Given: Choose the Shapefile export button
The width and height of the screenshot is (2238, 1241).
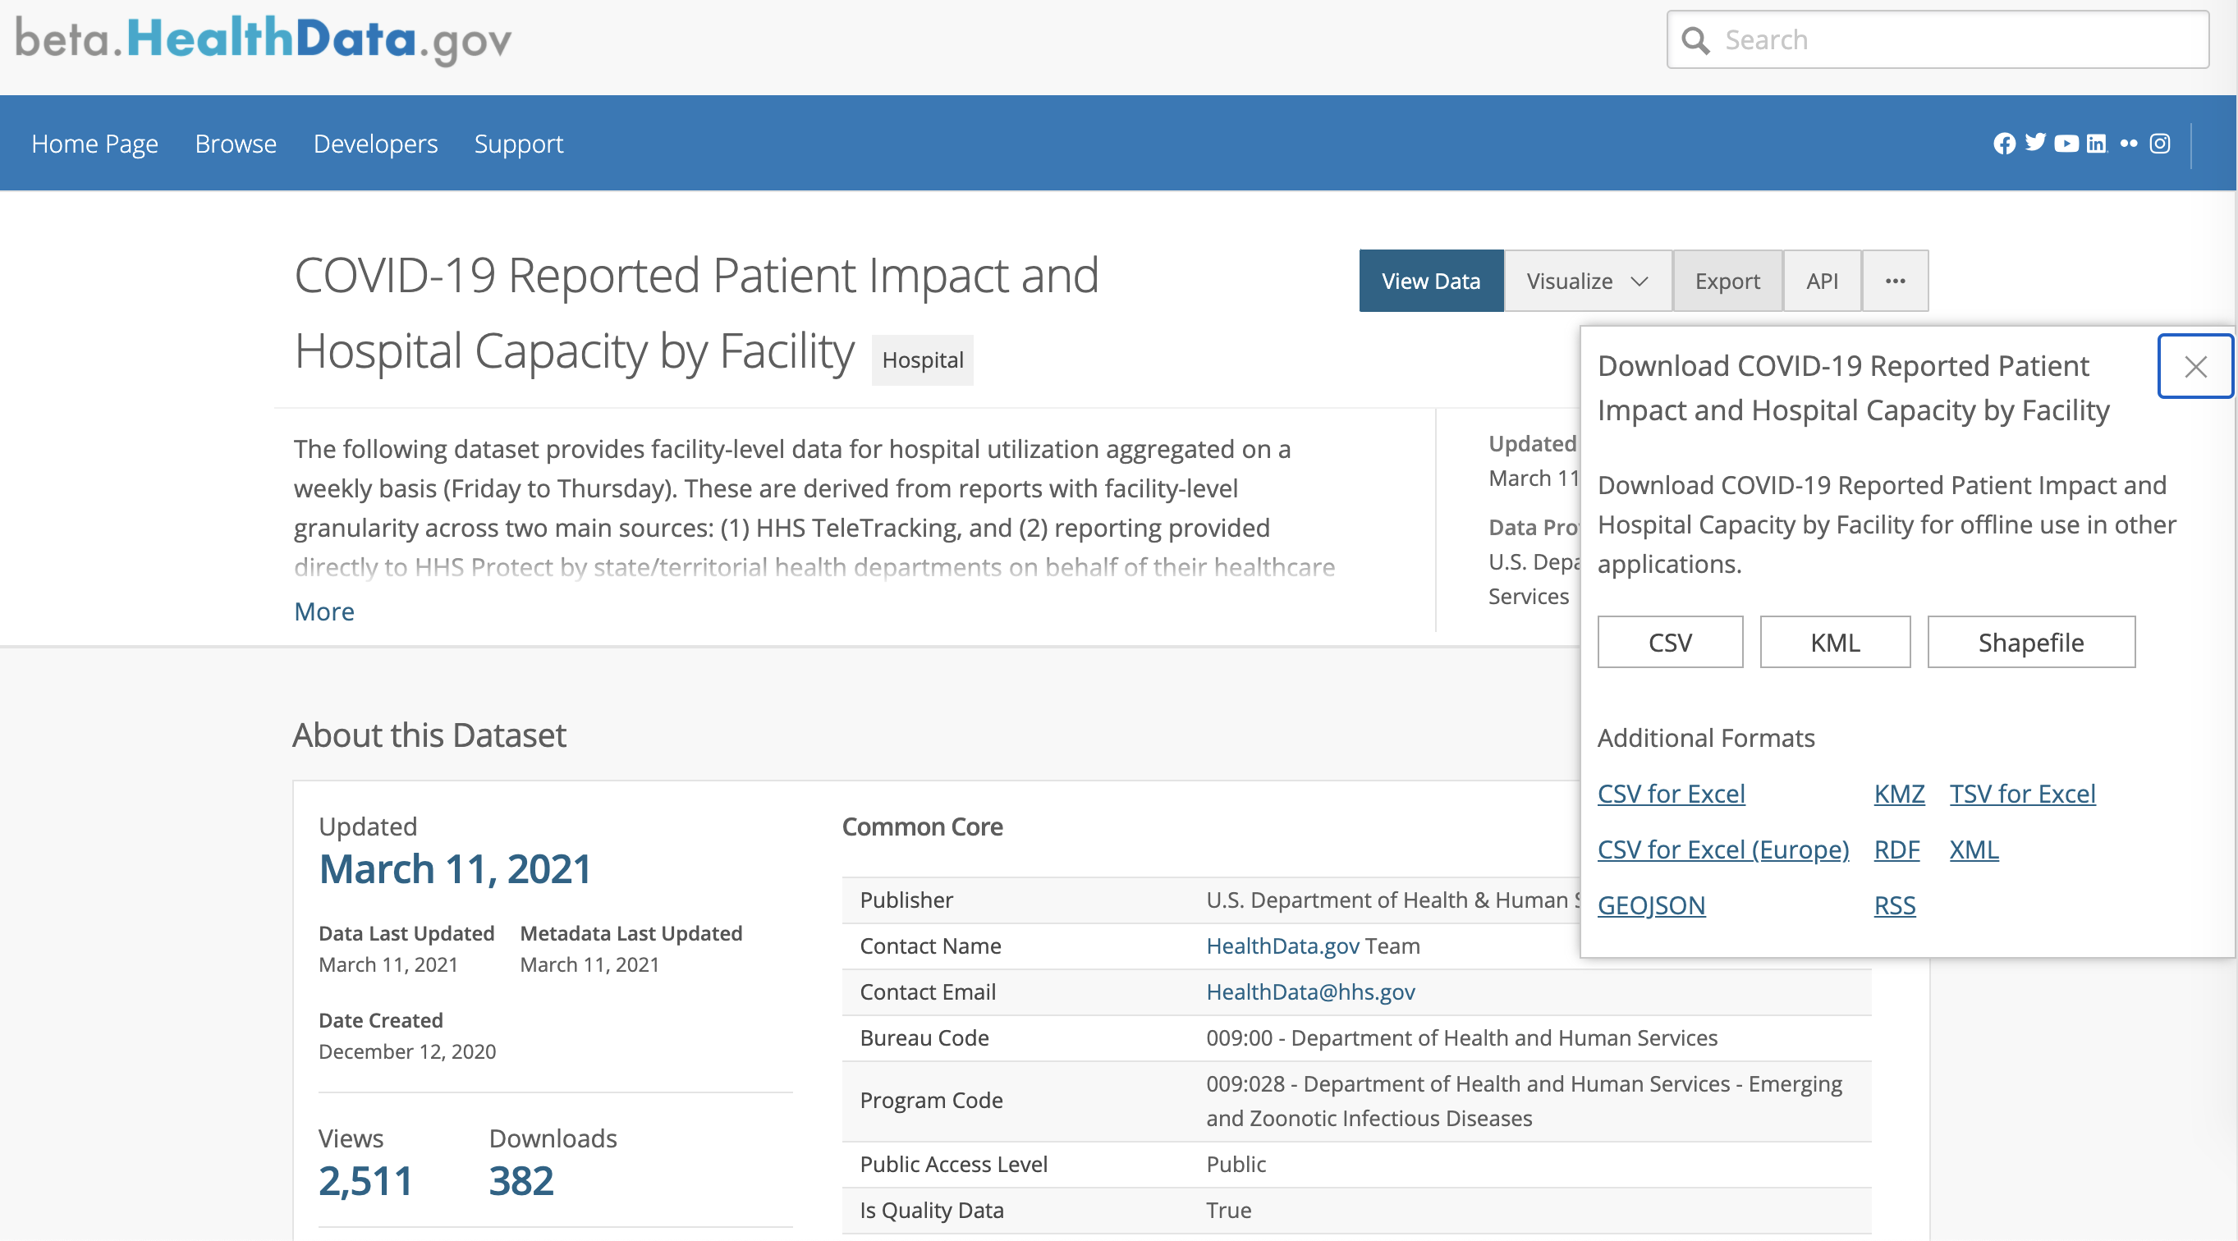Looking at the screenshot, I should pyautogui.click(x=2030, y=642).
